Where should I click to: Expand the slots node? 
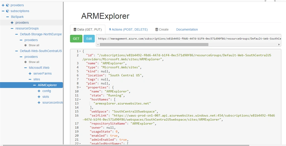coord(39,97)
